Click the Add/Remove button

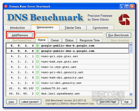20,35
